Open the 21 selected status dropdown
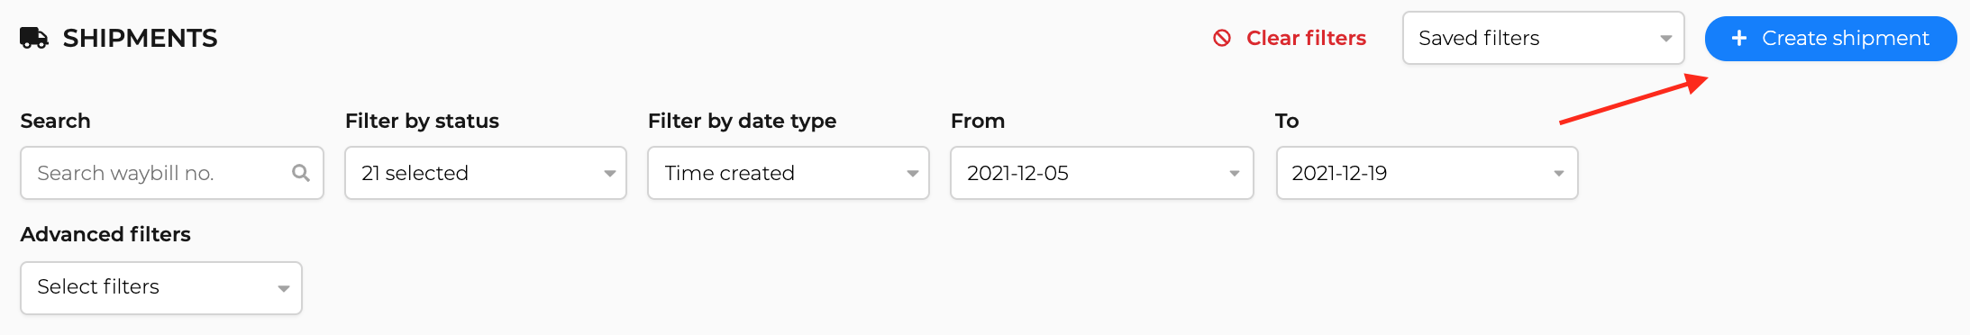The width and height of the screenshot is (1970, 335). tap(486, 173)
